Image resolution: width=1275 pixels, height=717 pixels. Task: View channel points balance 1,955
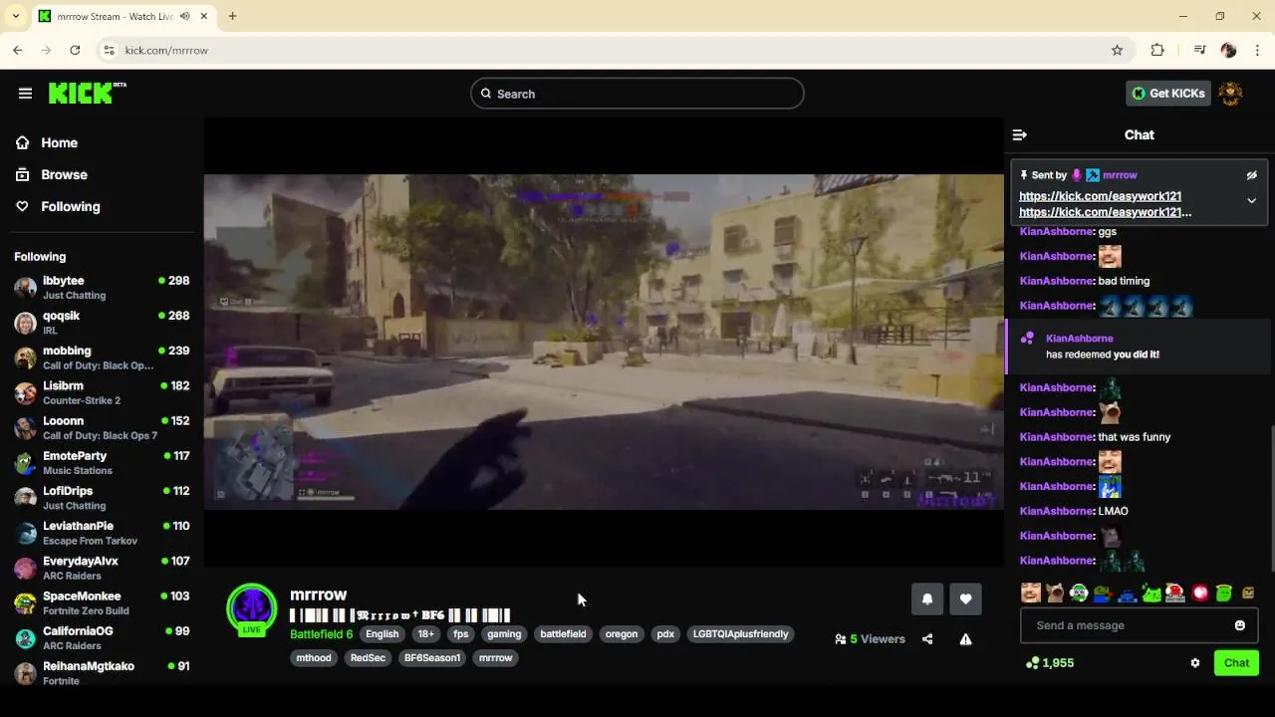(1050, 663)
